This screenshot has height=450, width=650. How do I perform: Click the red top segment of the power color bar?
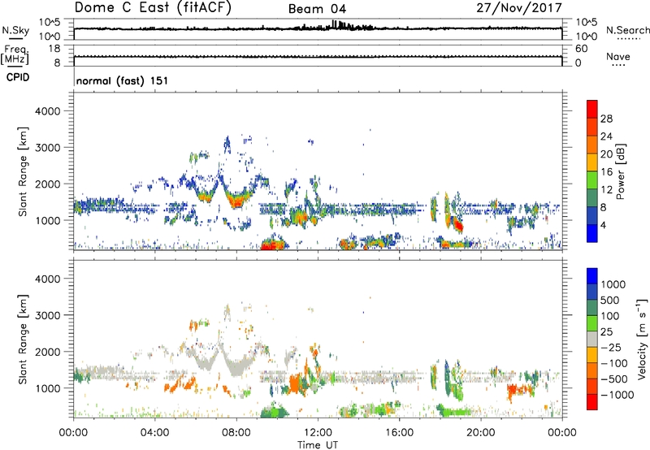592,109
